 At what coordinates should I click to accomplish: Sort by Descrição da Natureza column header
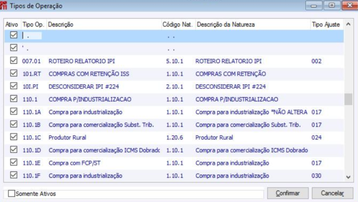click(x=253, y=24)
